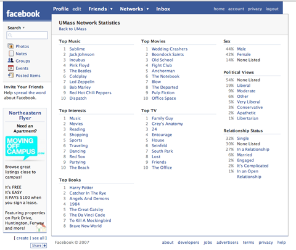Click the facebook logo
This screenshot has height=250, width=296.
pos(23,14)
